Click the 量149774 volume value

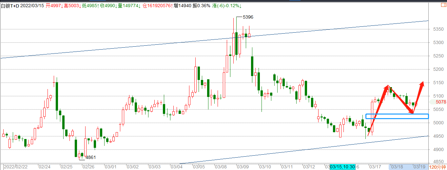tap(129, 6)
